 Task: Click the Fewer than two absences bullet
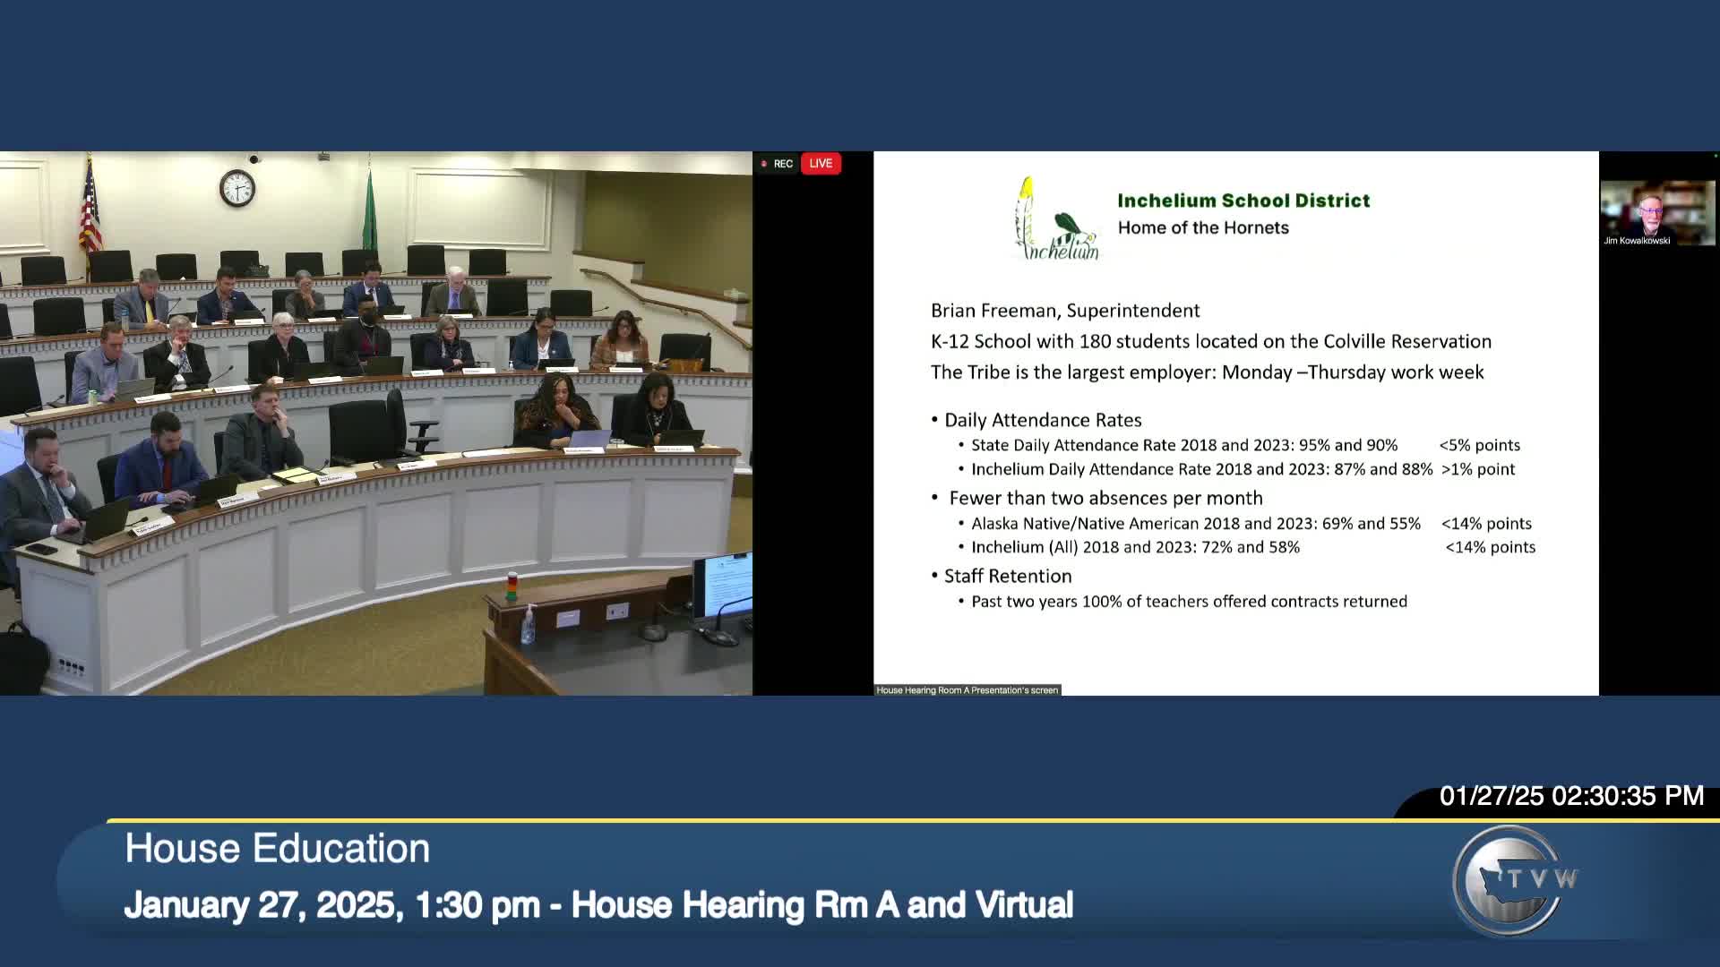pyautogui.click(x=1105, y=498)
